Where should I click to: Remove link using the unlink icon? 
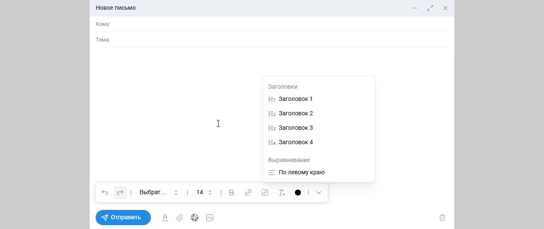[x=265, y=193]
